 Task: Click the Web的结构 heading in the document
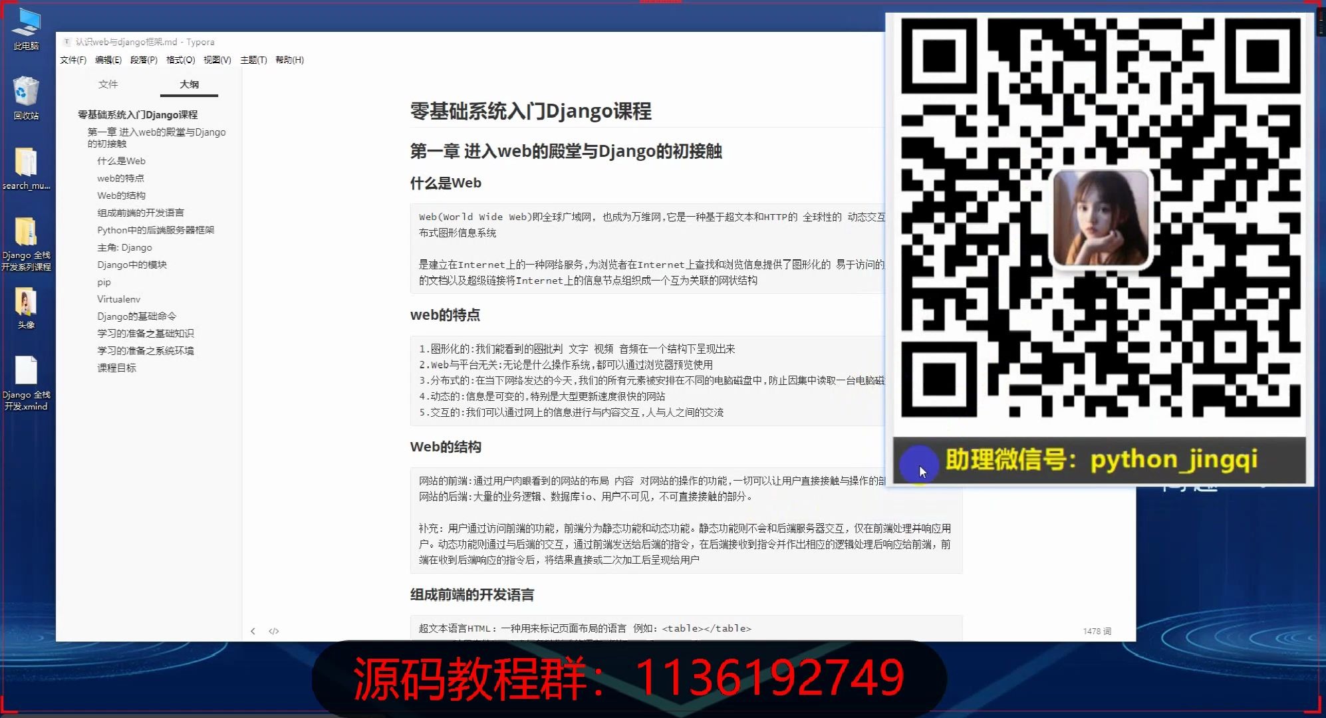tap(446, 447)
